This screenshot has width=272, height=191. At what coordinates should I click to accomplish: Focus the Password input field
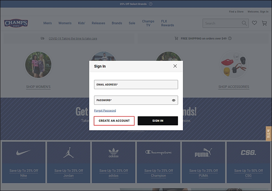[136, 100]
